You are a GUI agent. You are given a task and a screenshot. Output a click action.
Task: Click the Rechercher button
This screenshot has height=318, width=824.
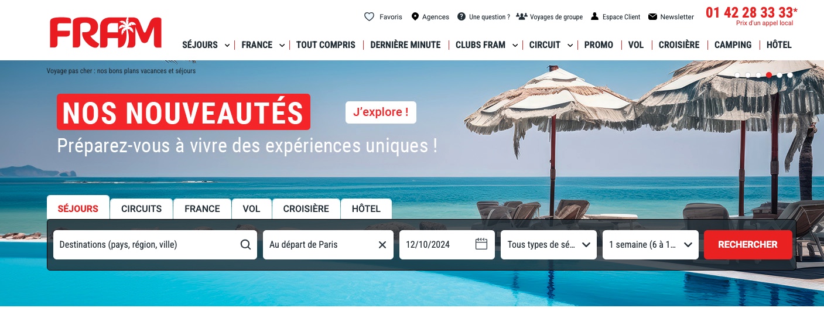(x=748, y=245)
